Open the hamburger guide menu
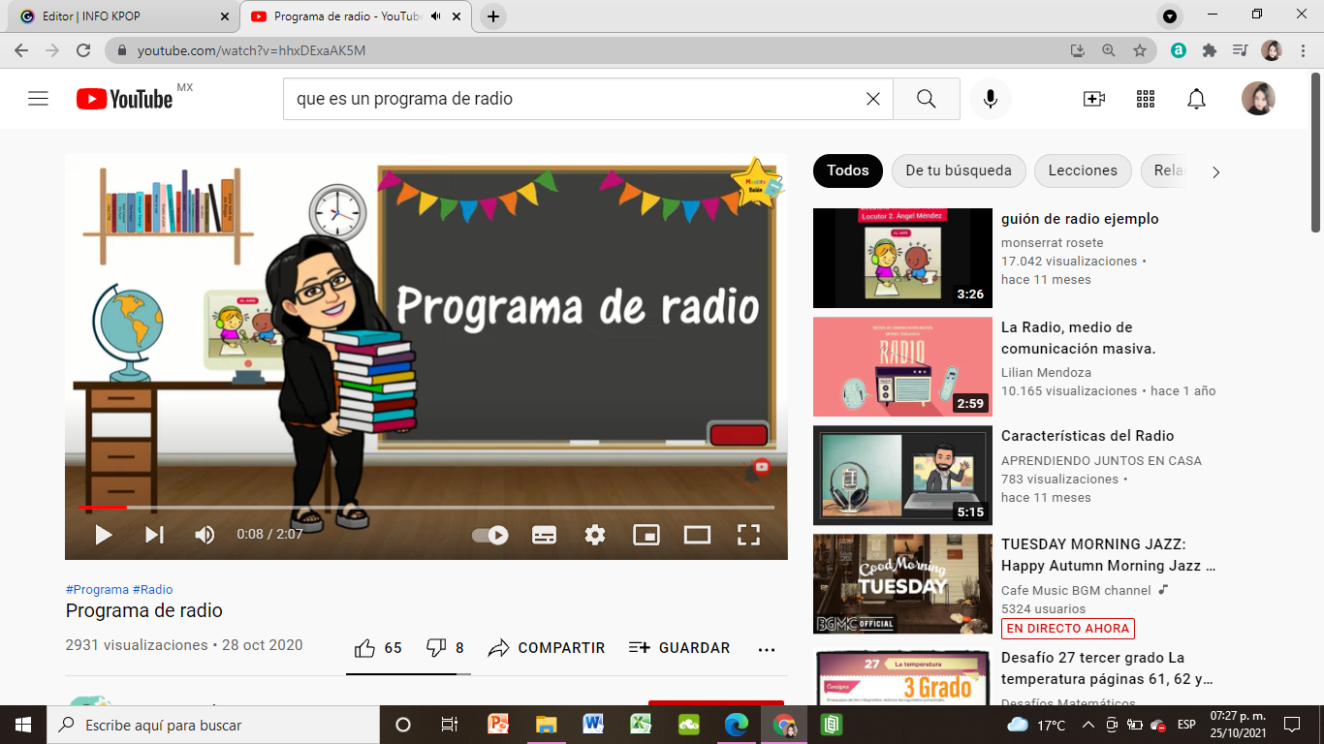 pos(38,99)
